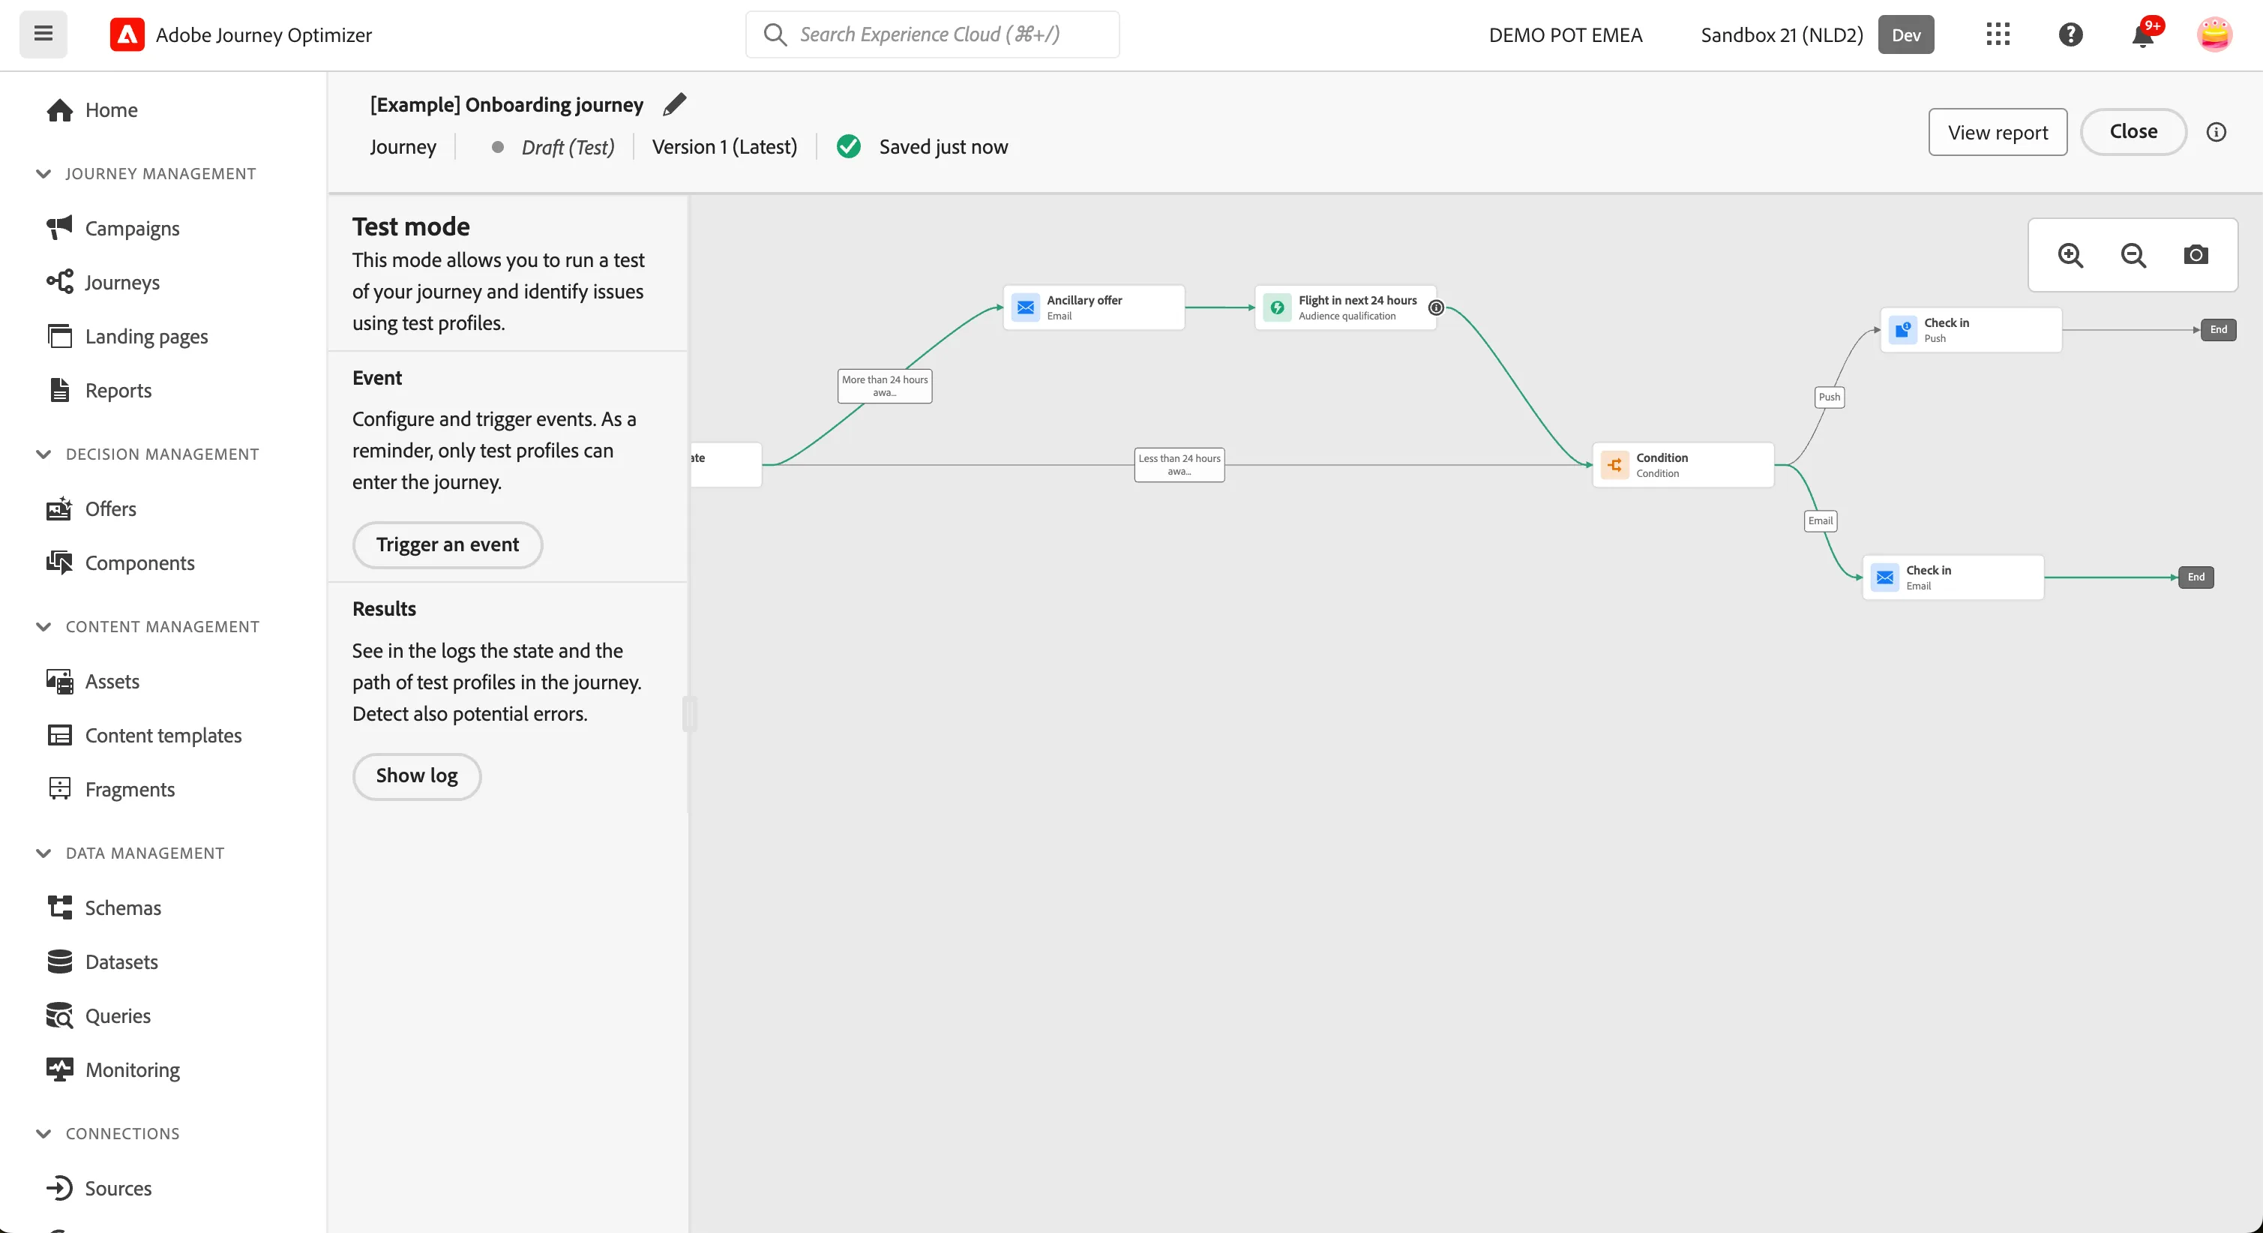Collapse the Connections section

coord(43,1132)
